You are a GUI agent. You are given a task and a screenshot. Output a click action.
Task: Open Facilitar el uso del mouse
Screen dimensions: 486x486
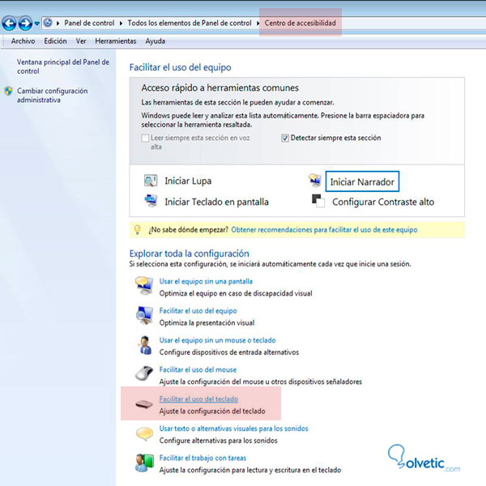coord(198,370)
